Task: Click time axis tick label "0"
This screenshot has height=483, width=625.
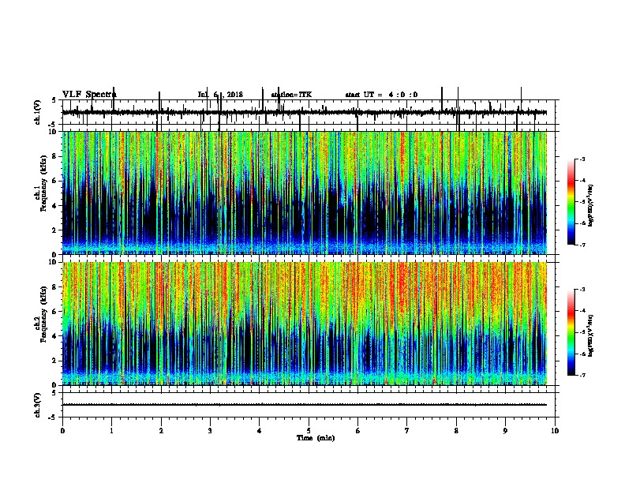Action: click(x=62, y=430)
